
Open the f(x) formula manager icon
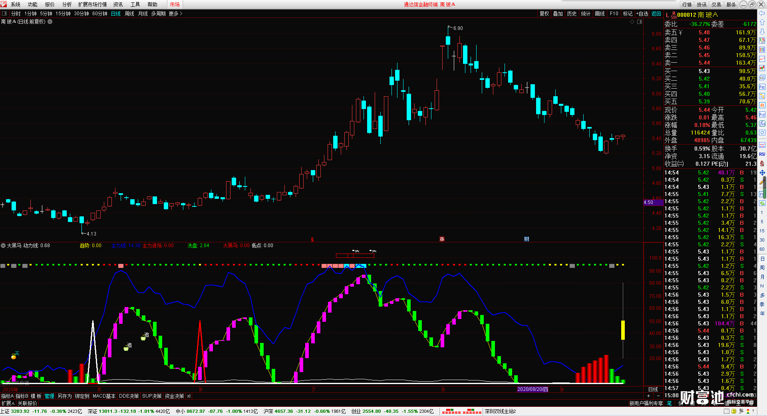(762, 124)
